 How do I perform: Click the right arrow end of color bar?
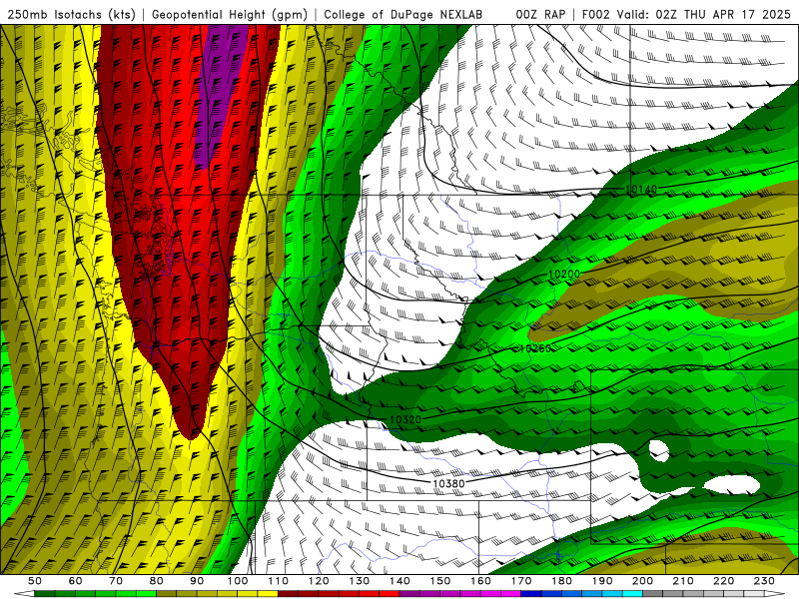coord(775,594)
